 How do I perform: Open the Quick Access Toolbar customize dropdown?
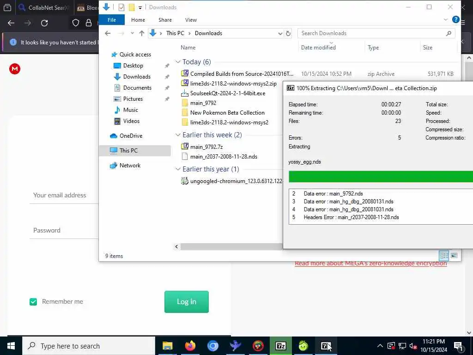coord(140,7)
